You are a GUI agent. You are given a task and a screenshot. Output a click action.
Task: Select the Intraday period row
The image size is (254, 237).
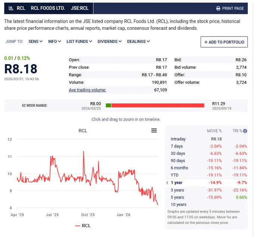tap(207, 139)
